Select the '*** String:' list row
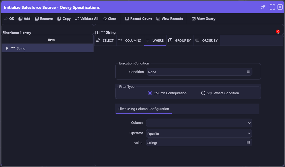This screenshot has height=167, width=285. tap(48, 48)
